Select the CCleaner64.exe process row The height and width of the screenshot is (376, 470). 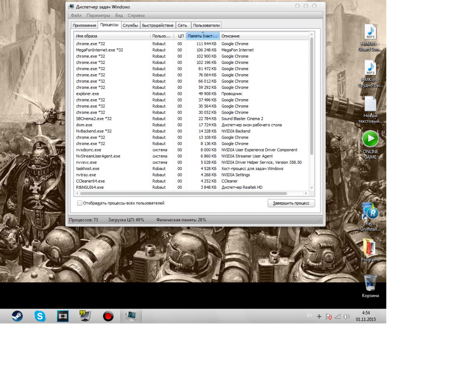point(192,181)
